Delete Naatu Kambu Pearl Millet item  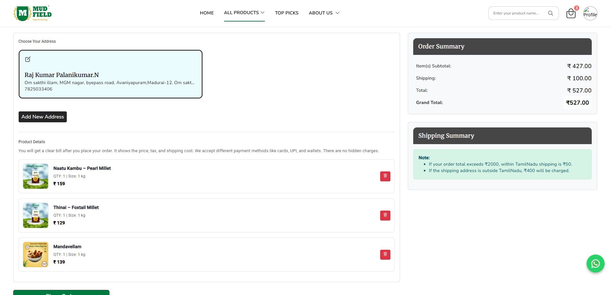(x=385, y=176)
